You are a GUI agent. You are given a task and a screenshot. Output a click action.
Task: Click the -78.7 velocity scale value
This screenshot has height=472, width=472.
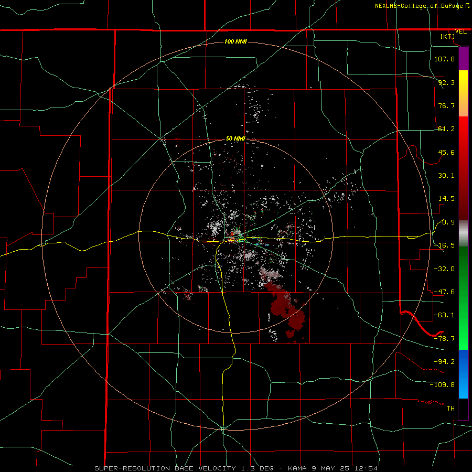click(x=444, y=339)
